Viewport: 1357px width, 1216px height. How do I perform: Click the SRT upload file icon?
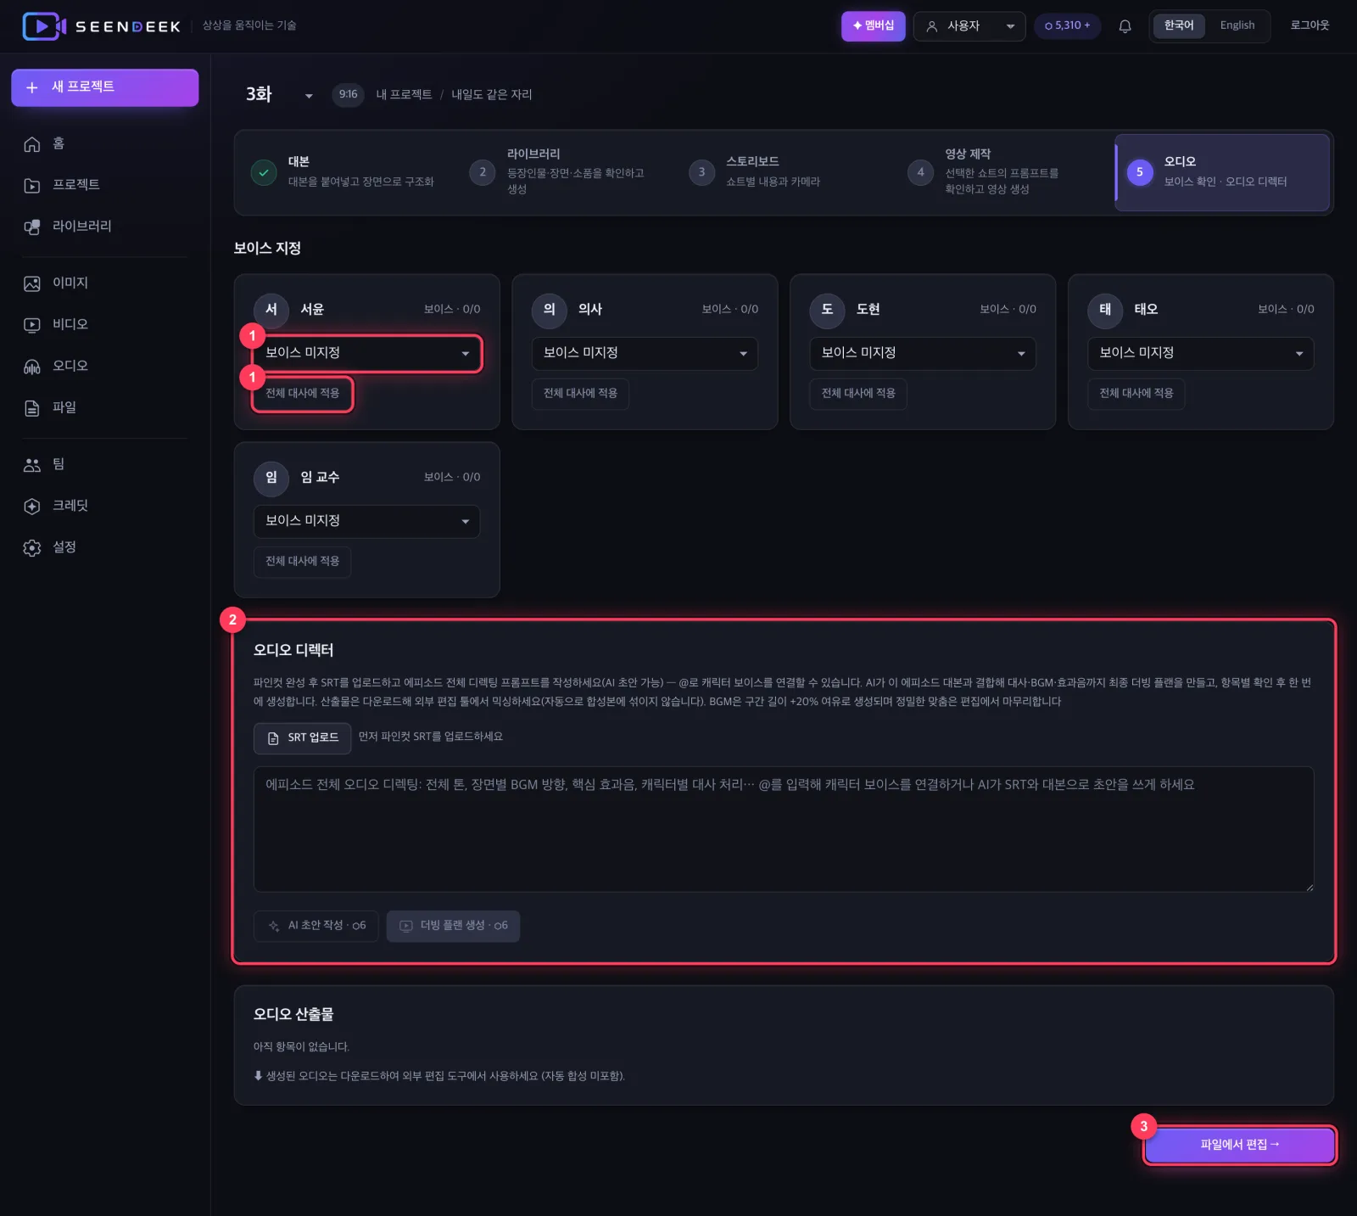[x=273, y=738]
